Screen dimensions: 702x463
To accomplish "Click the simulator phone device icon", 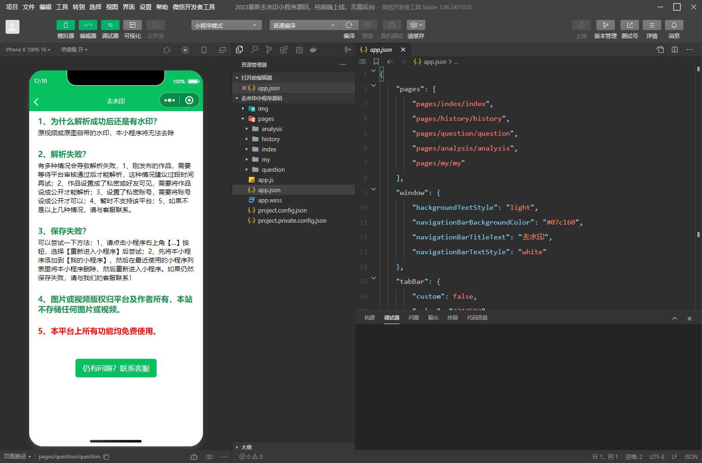I will pyautogui.click(x=204, y=50).
